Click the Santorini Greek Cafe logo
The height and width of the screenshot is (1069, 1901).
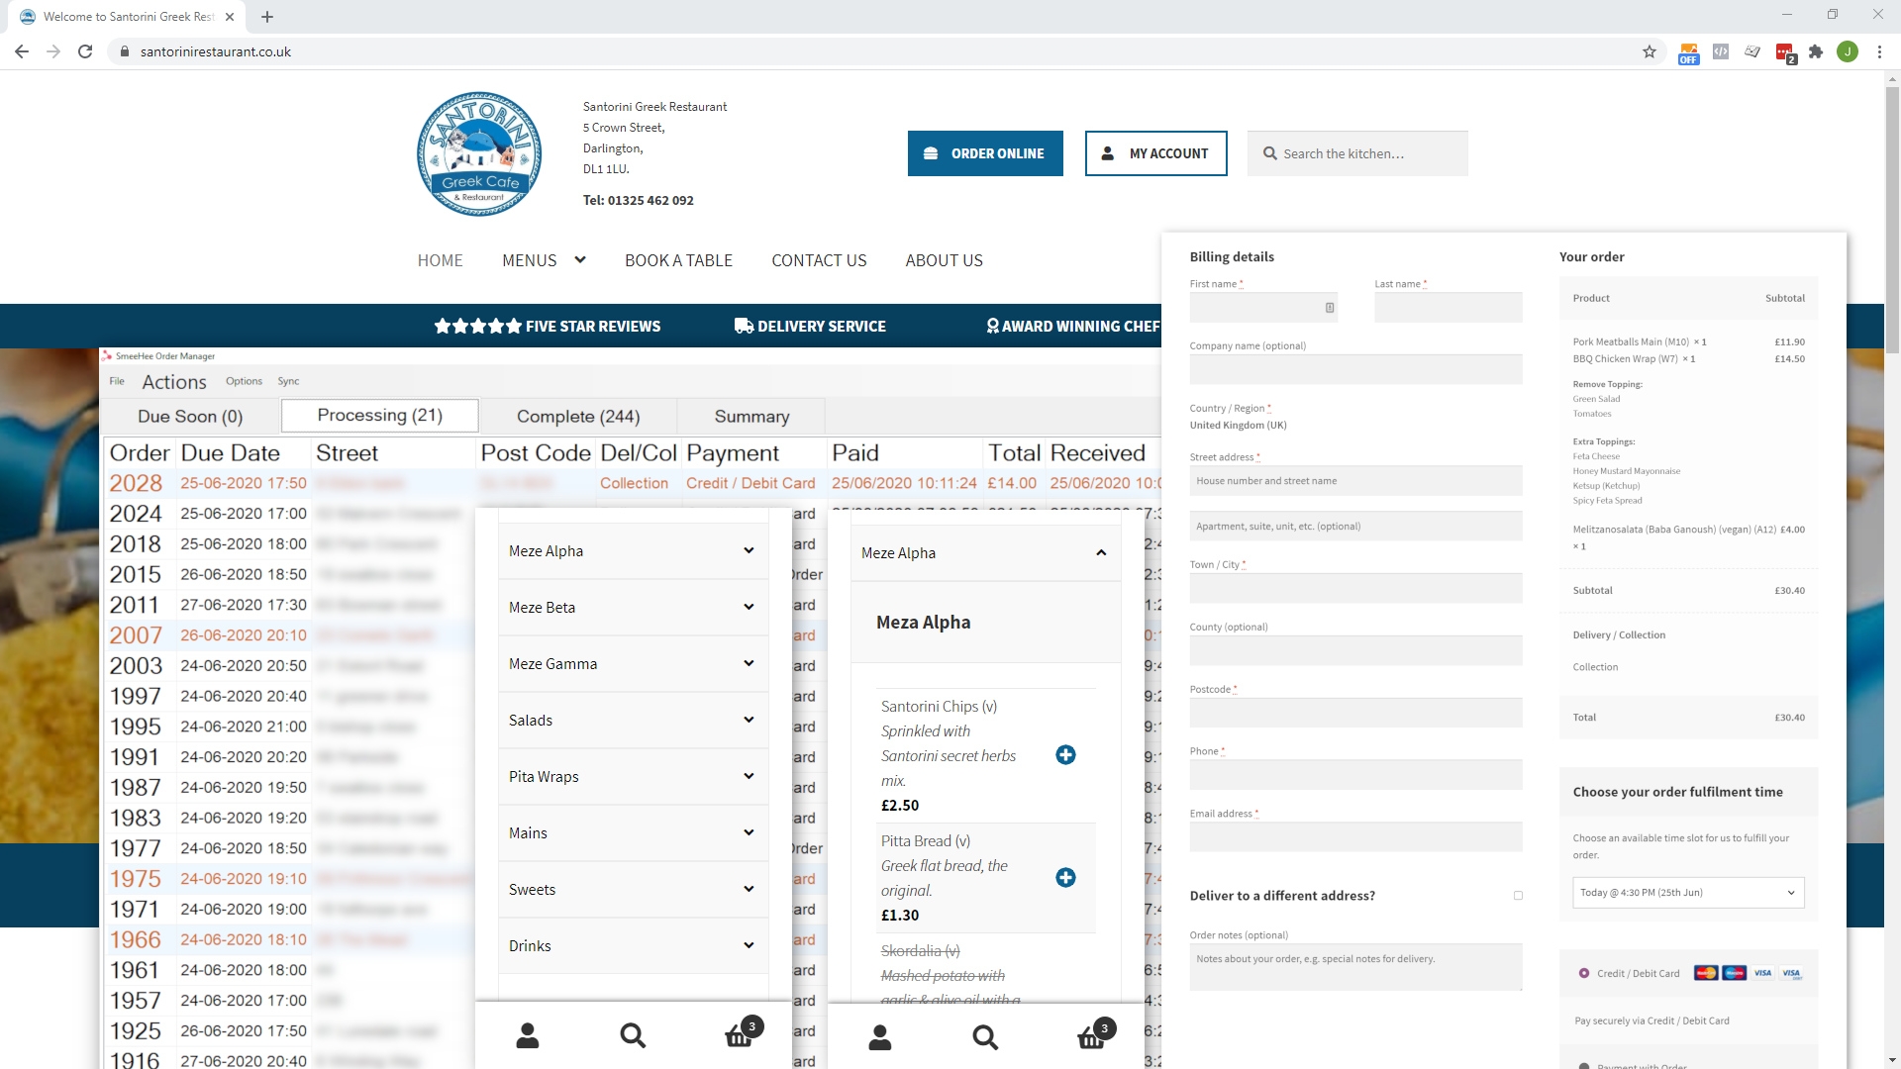tap(479, 153)
